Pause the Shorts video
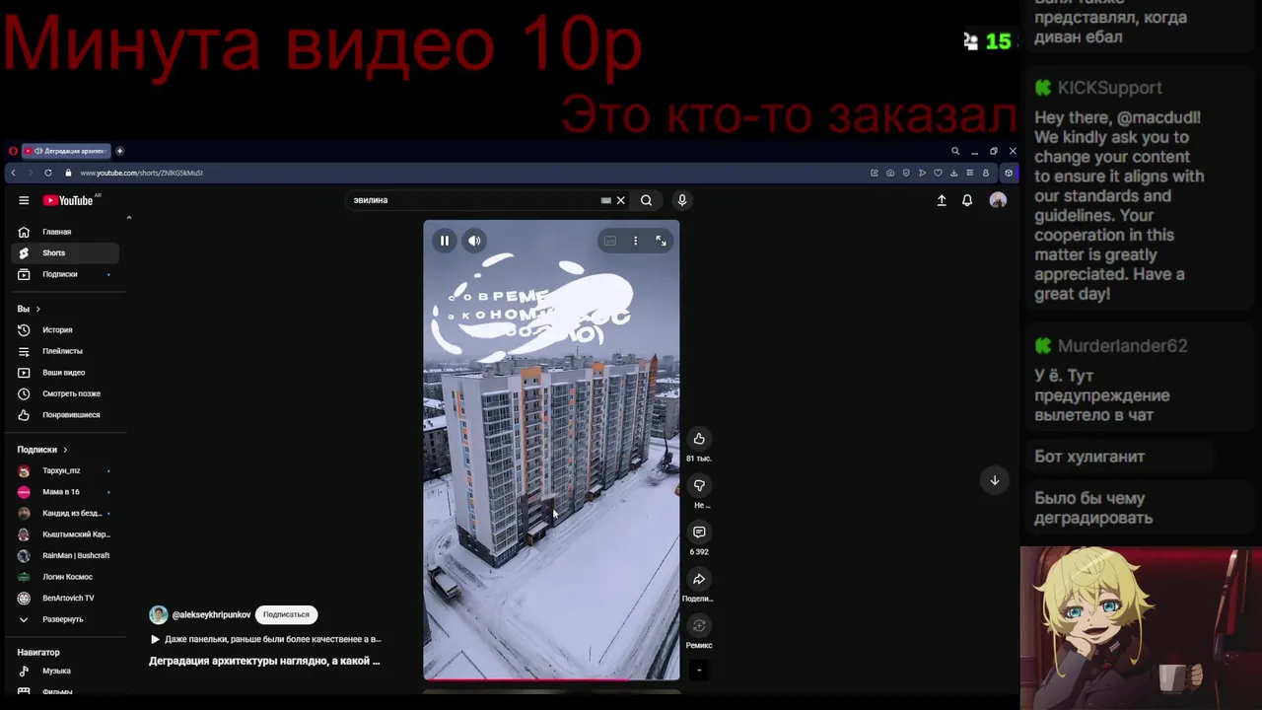The height and width of the screenshot is (710, 1262). (445, 241)
